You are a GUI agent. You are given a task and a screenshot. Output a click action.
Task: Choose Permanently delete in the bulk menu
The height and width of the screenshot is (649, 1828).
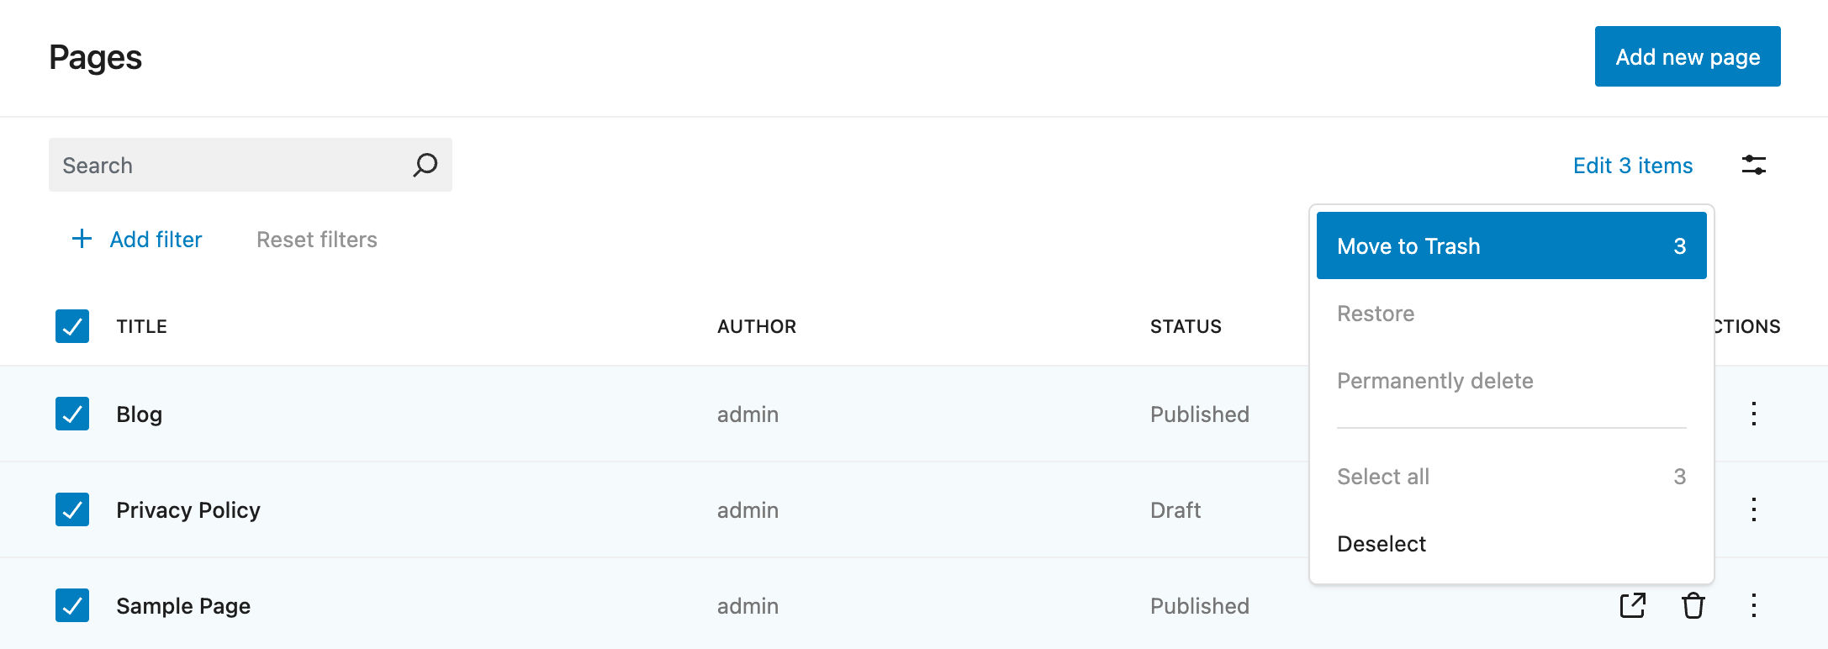point(1511,381)
